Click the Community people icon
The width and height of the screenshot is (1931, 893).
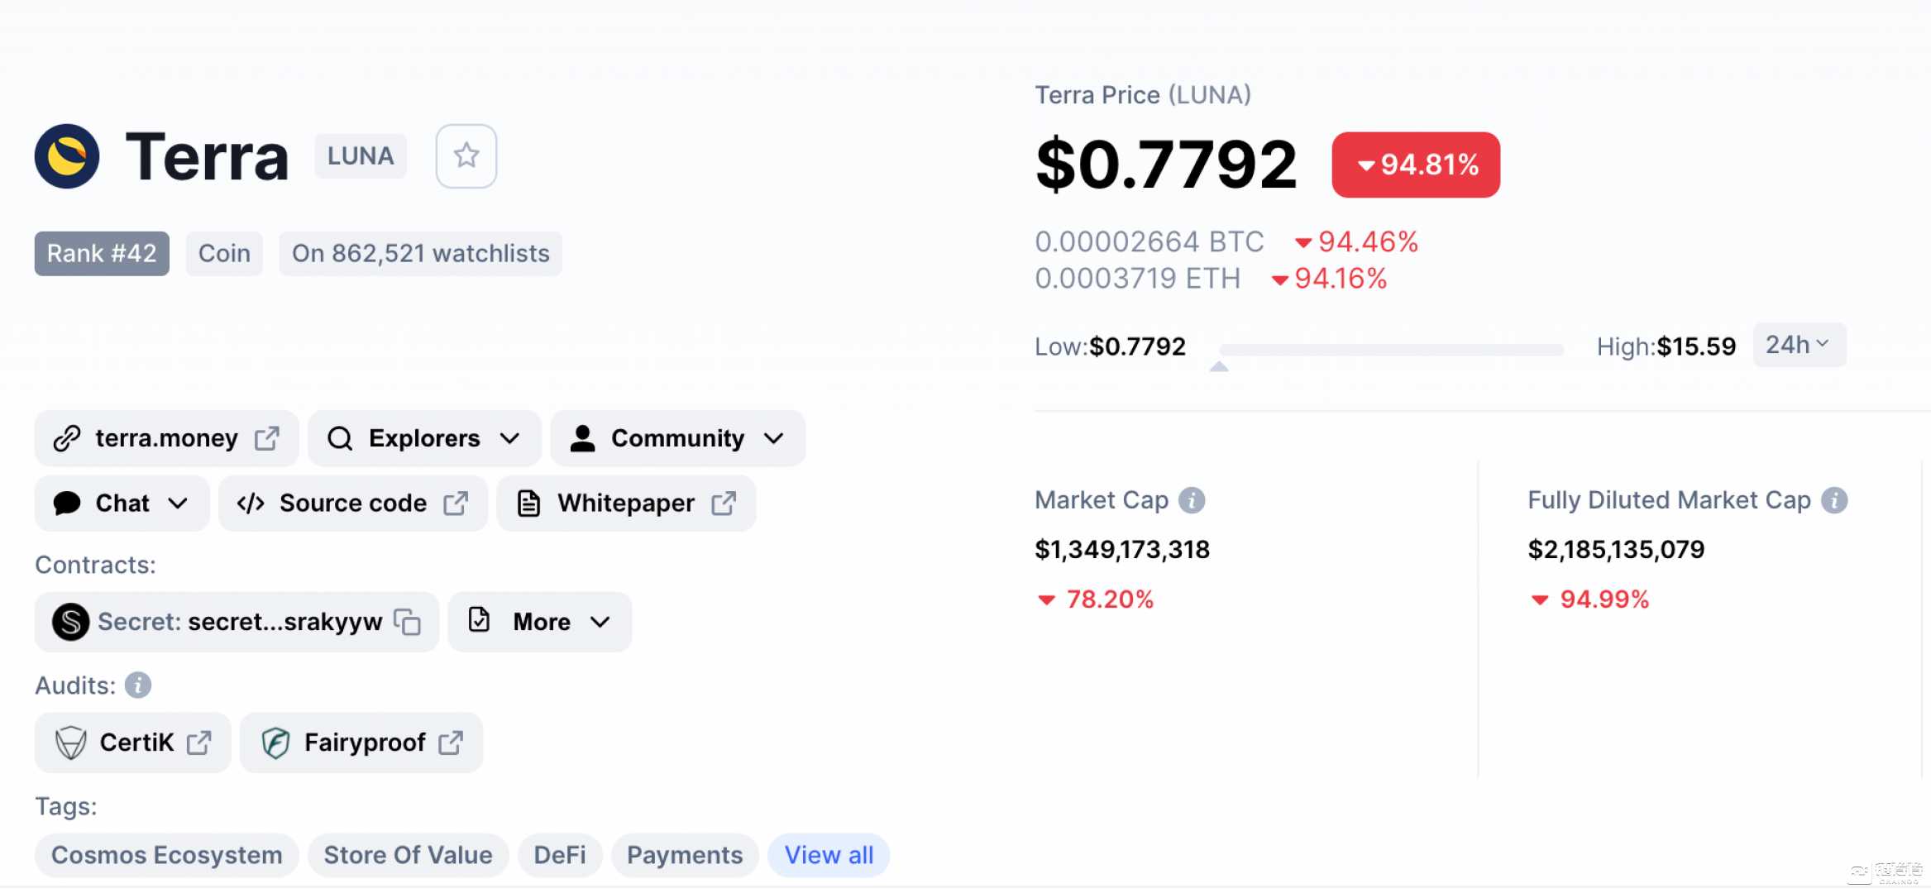580,438
